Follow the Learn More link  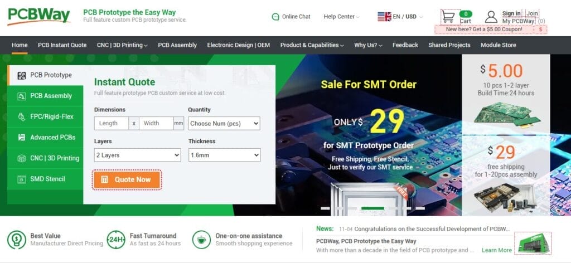496,250
